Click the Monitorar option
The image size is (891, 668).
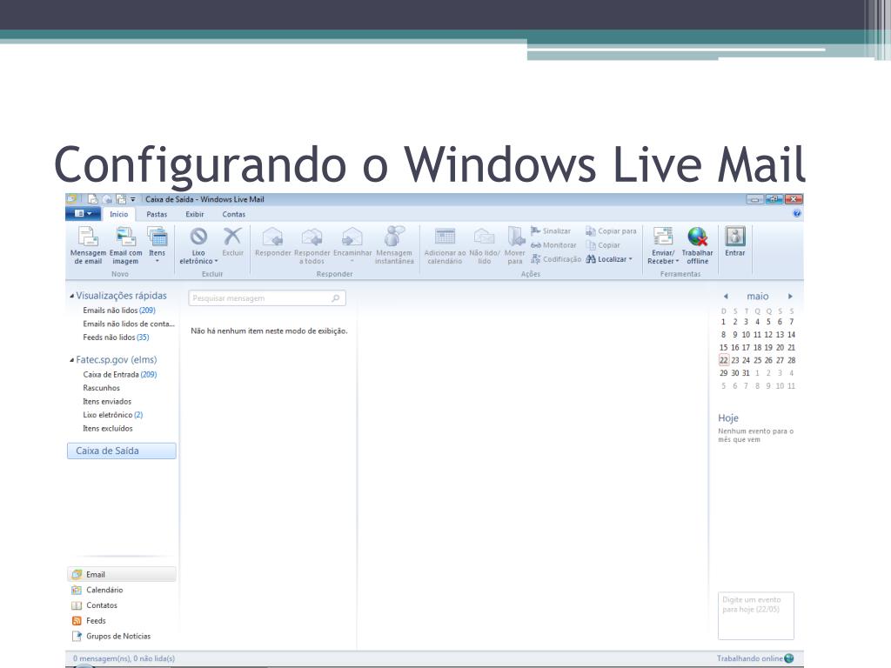coord(553,245)
